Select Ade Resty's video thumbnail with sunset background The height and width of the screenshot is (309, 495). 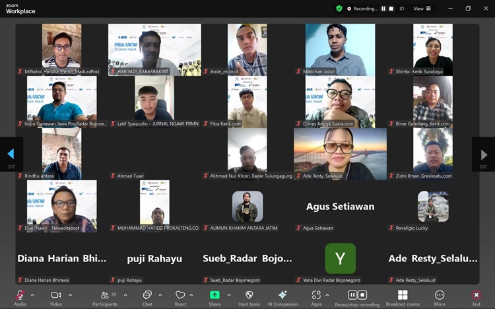point(340,153)
